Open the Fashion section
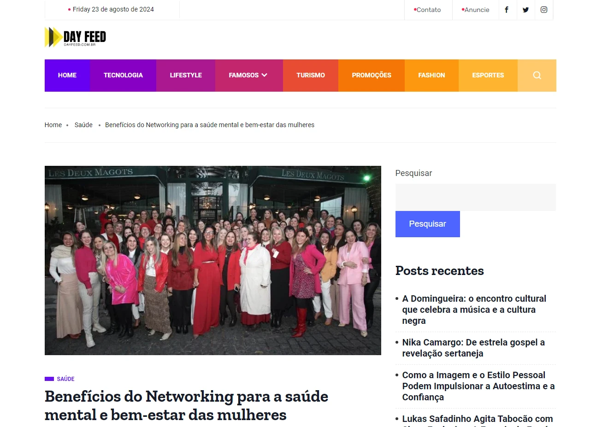Image resolution: width=602 pixels, height=427 pixels. coord(431,75)
